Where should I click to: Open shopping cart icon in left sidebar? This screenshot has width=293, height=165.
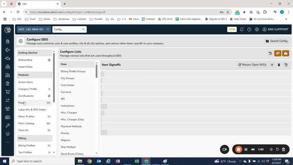[x=8, y=92]
